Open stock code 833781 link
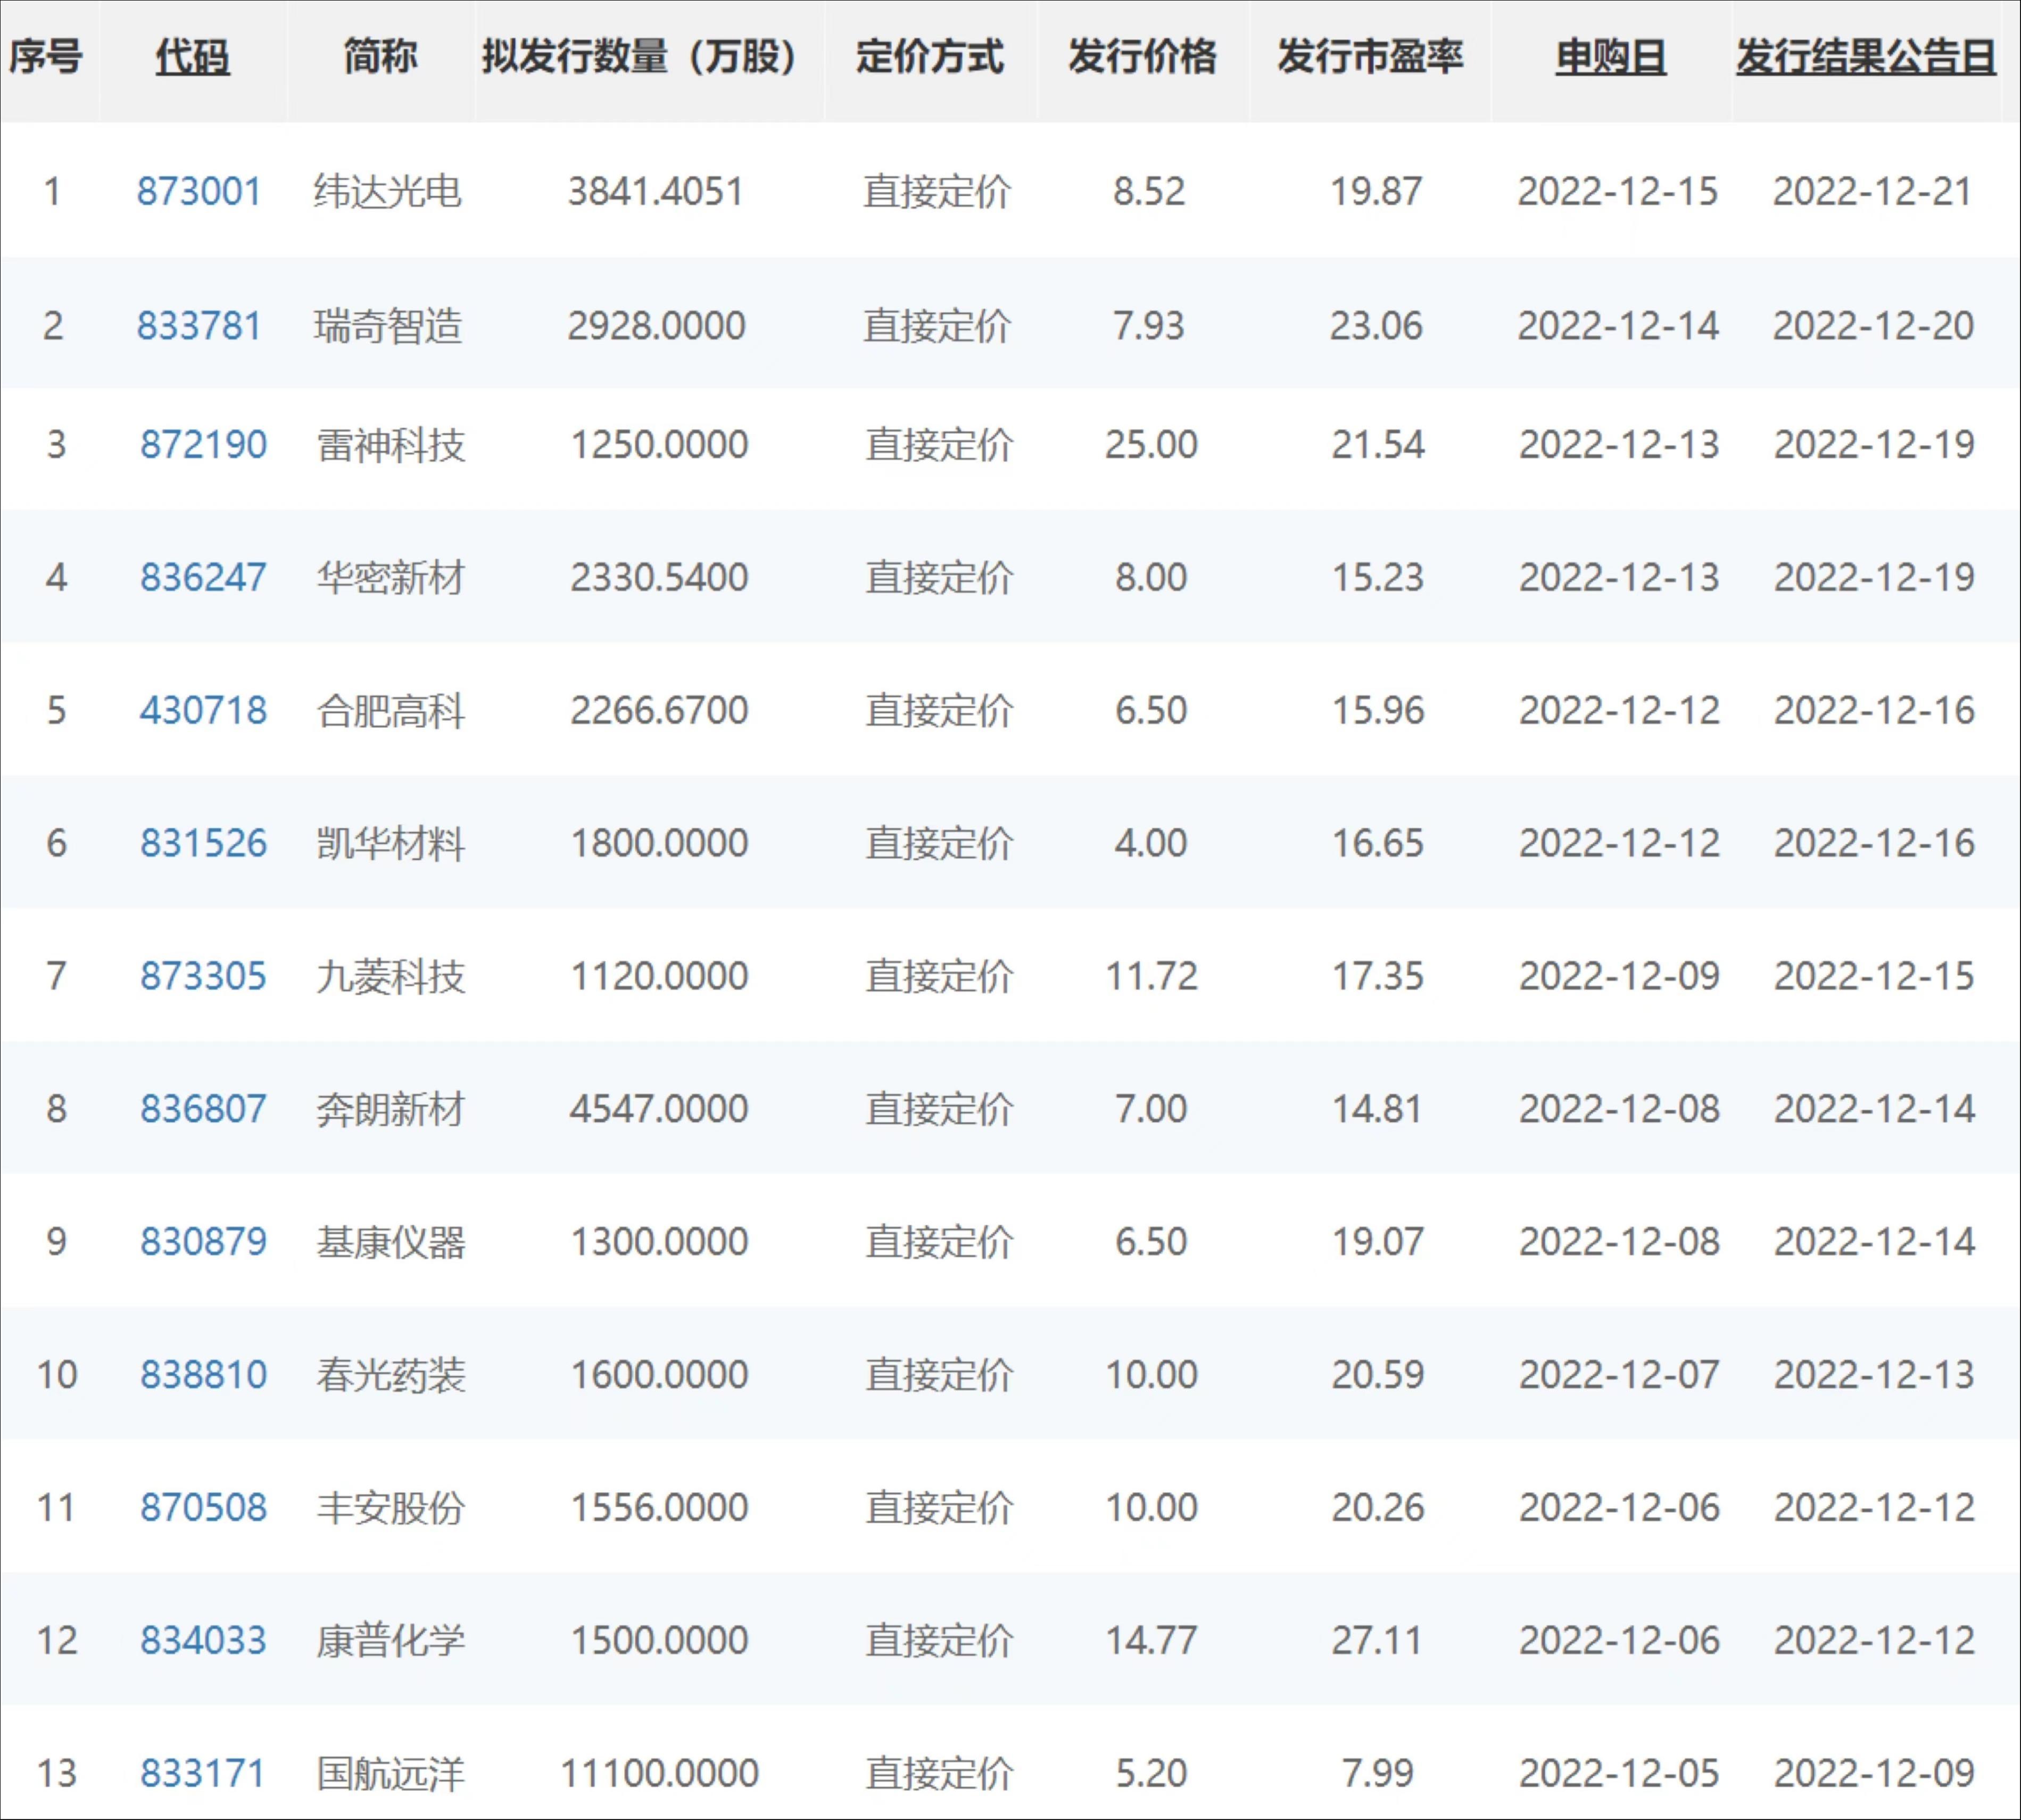Viewport: 2021px width, 1820px height. tap(199, 325)
